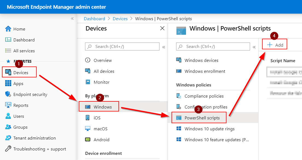The height and width of the screenshot is (160, 302).
Task: Add a new PowerShell script
Action: 275,45
